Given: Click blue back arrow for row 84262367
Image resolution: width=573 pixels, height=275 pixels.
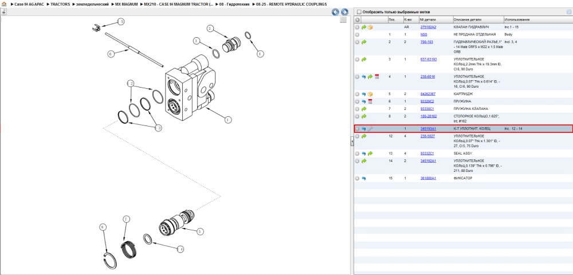Looking at the screenshot, I should 364,94.
